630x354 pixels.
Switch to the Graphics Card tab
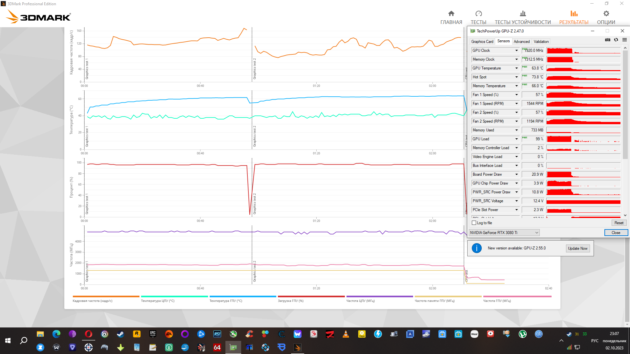(x=482, y=42)
